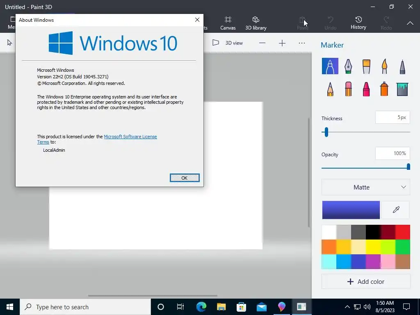Open the History panel

pyautogui.click(x=358, y=23)
